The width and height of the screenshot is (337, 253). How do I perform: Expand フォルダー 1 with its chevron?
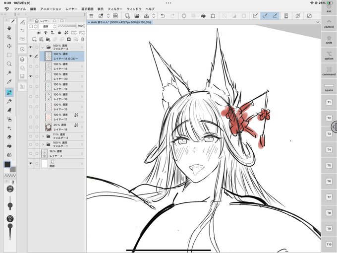(43, 144)
